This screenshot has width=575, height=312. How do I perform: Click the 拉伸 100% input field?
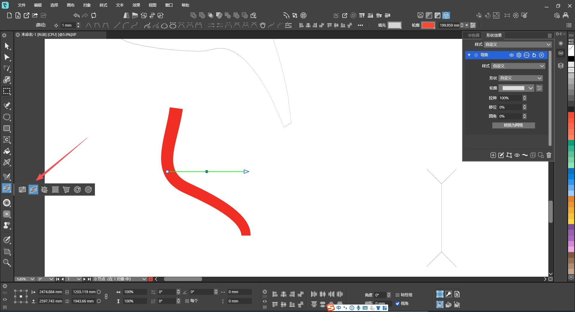[x=510, y=98]
